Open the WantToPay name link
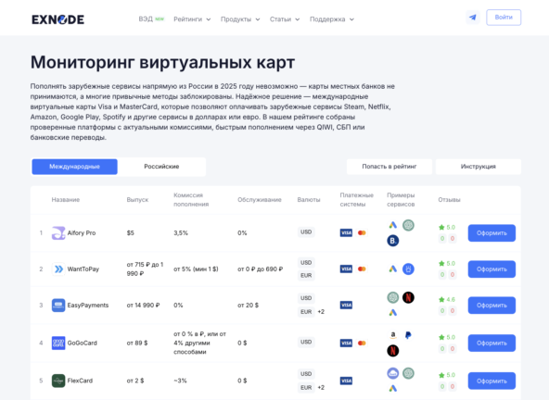This screenshot has height=400, width=549. (x=83, y=269)
